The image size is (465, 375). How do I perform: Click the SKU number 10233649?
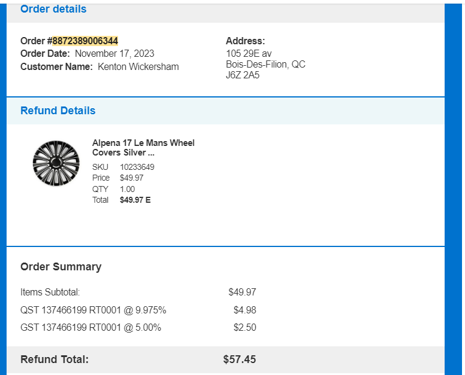click(x=137, y=167)
